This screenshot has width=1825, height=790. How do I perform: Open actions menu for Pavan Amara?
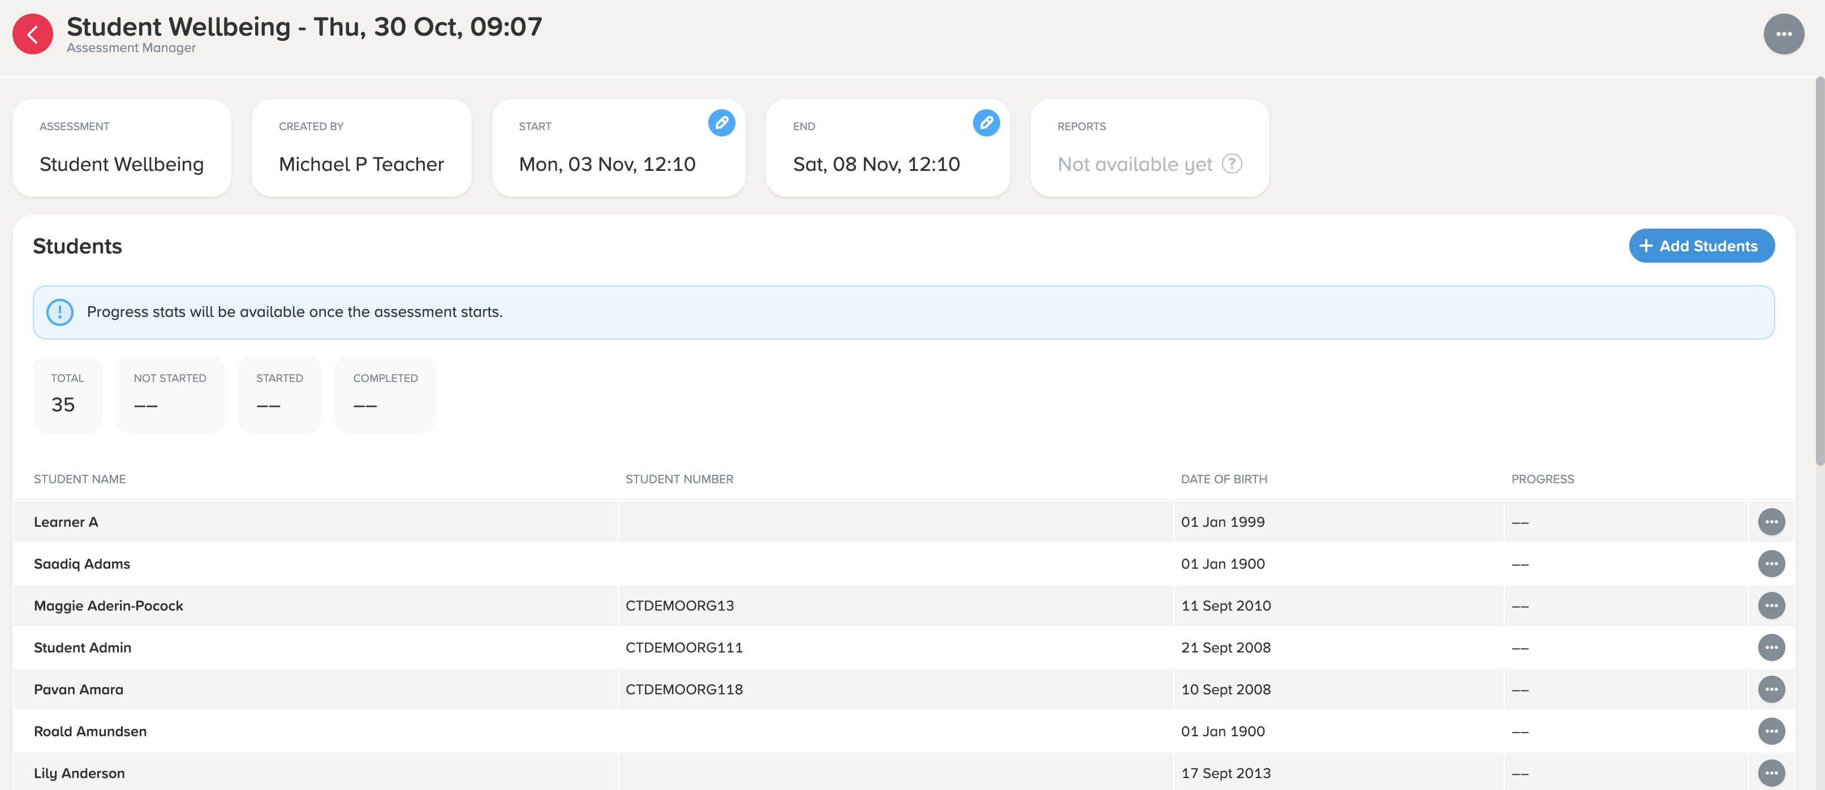pyautogui.click(x=1771, y=689)
